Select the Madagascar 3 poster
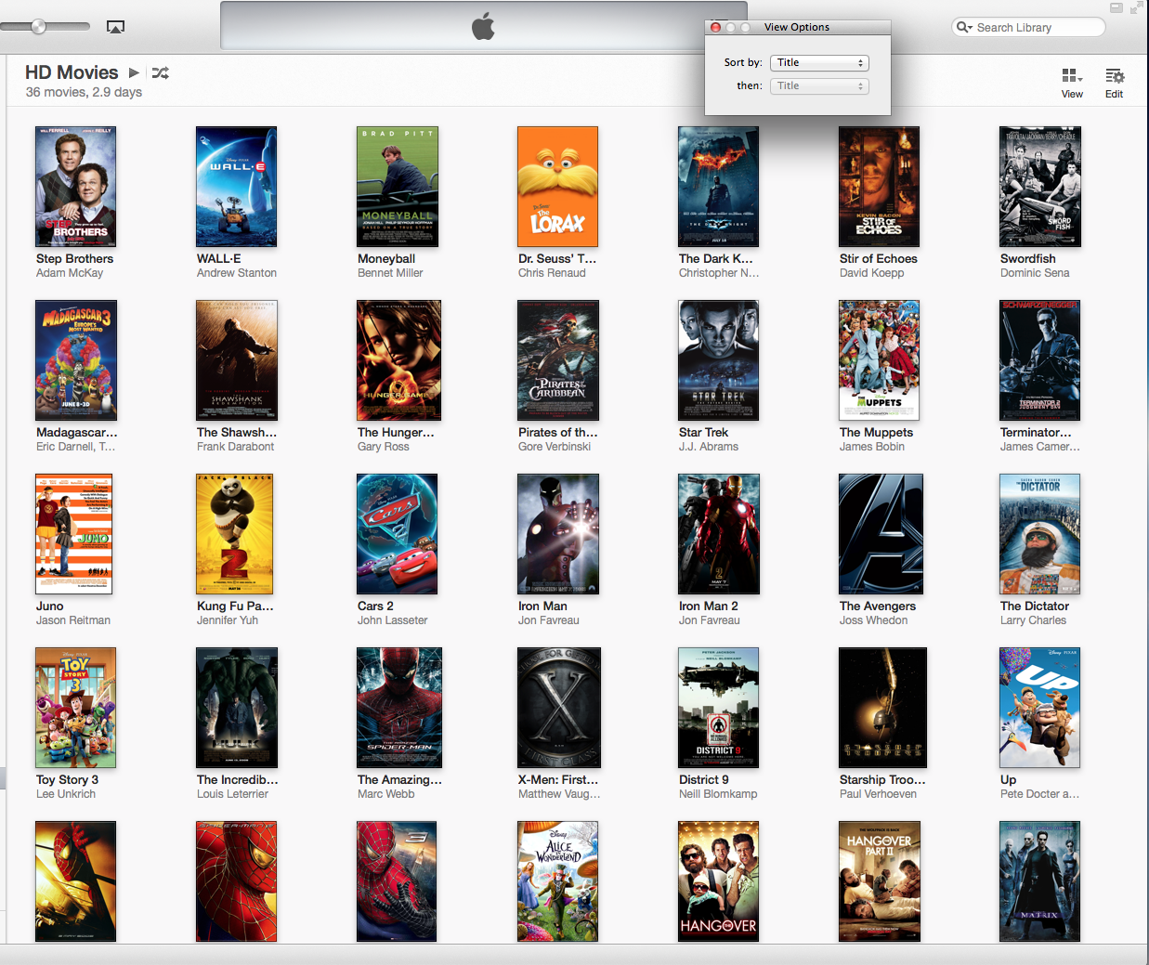This screenshot has width=1149, height=965. pos(76,360)
